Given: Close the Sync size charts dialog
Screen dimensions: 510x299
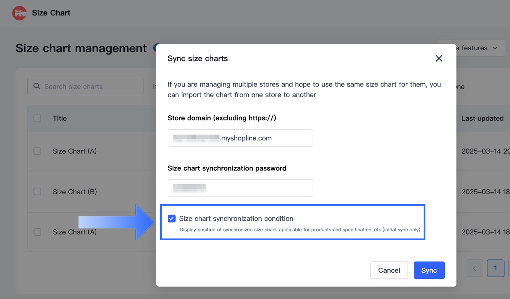Looking at the screenshot, I should pos(439,58).
